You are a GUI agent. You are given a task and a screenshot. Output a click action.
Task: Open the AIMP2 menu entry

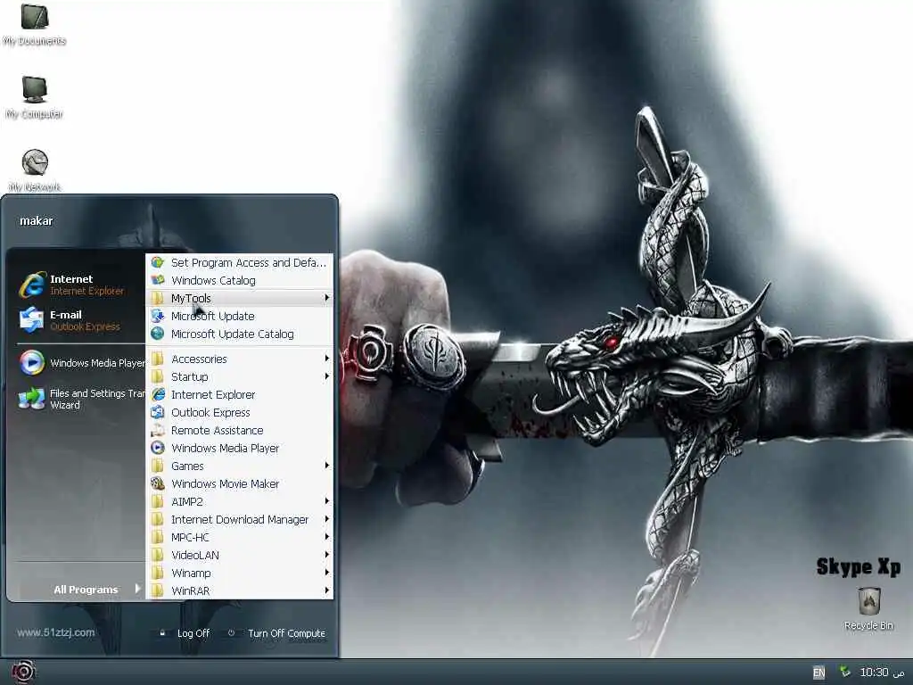click(x=239, y=501)
